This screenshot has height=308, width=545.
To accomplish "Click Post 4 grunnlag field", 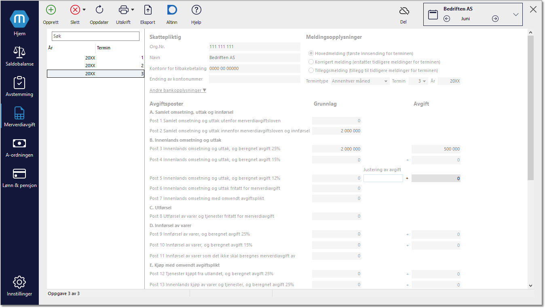I will click(x=336, y=159).
